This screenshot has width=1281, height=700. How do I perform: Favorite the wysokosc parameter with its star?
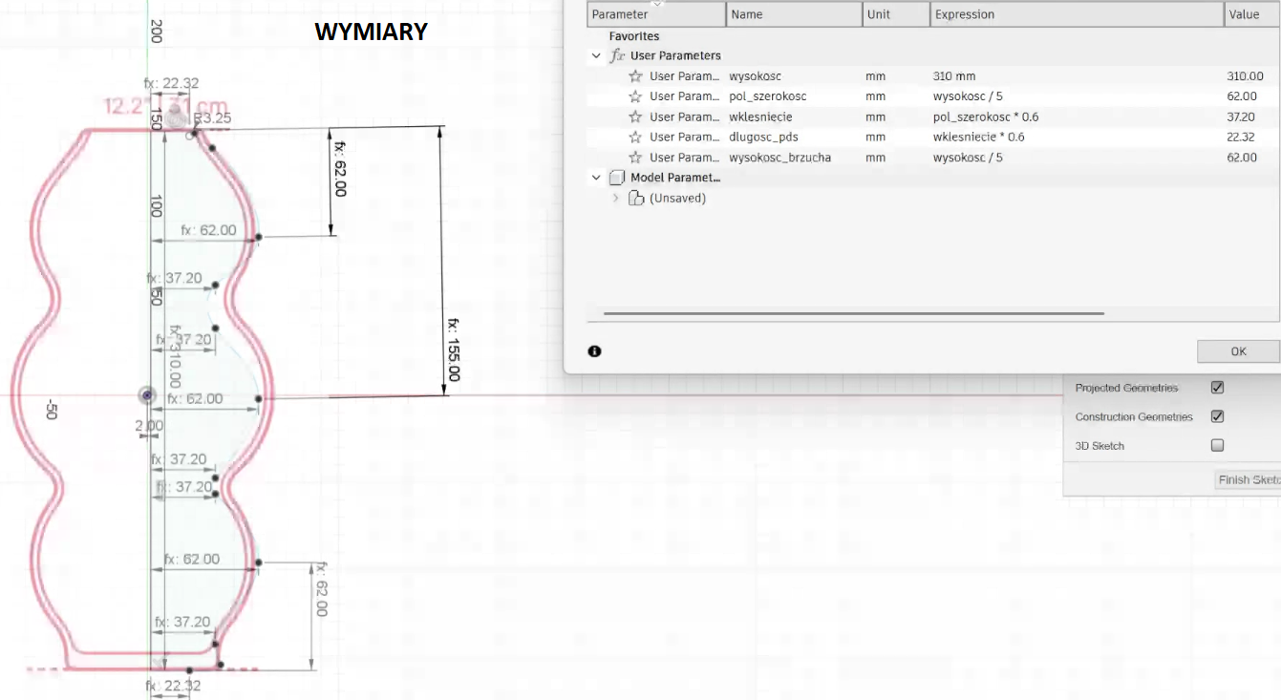pyautogui.click(x=635, y=76)
